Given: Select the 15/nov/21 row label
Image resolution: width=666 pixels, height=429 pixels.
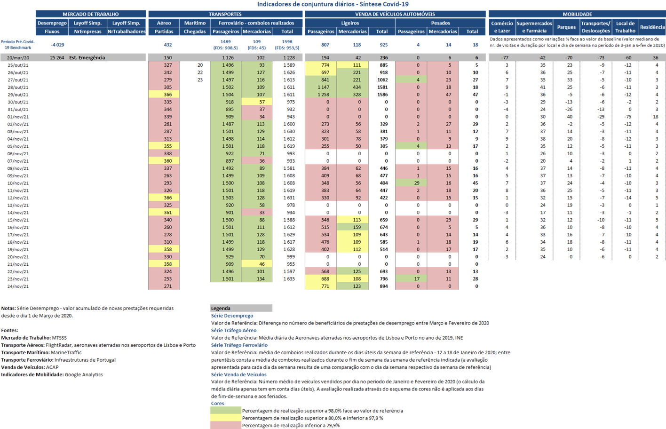Looking at the screenshot, I should tap(18, 220).
